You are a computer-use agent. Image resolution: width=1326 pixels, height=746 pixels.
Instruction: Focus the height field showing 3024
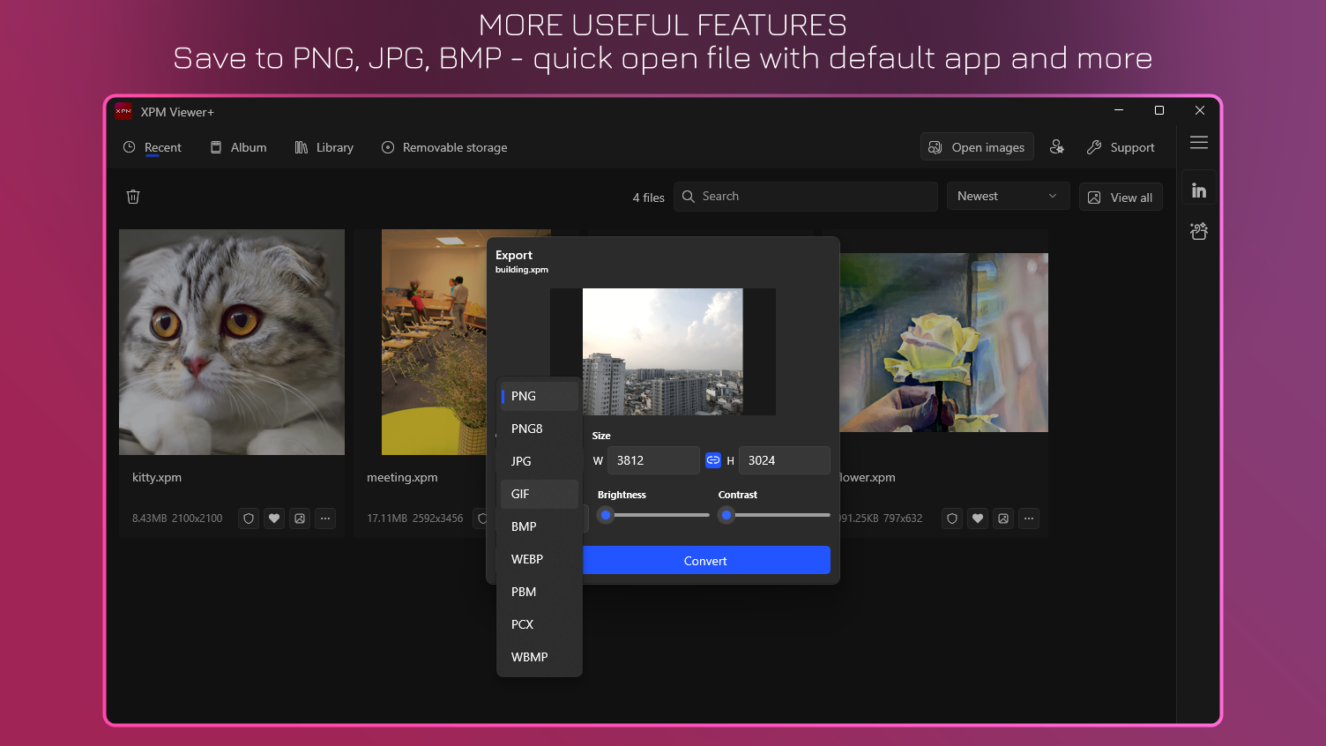784,460
